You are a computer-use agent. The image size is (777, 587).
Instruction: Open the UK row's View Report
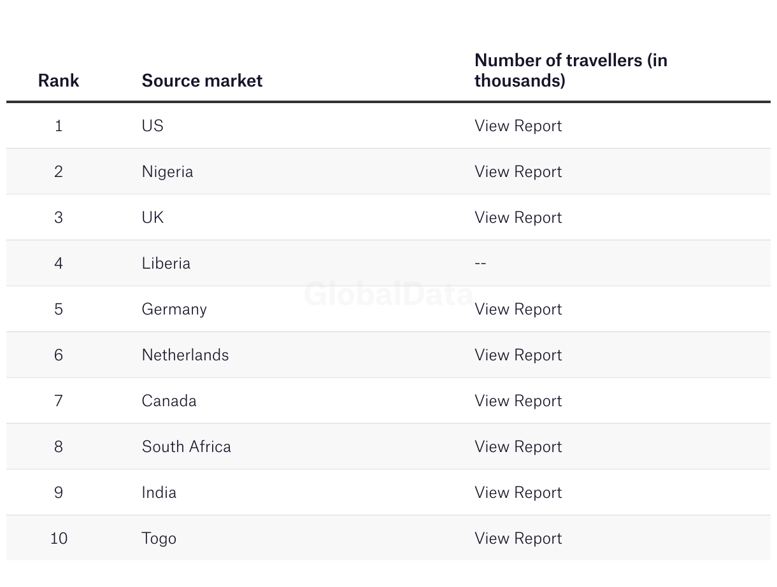(518, 218)
